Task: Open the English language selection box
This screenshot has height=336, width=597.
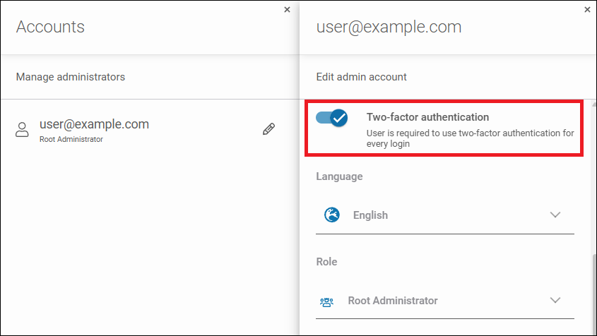Action: 444,215
